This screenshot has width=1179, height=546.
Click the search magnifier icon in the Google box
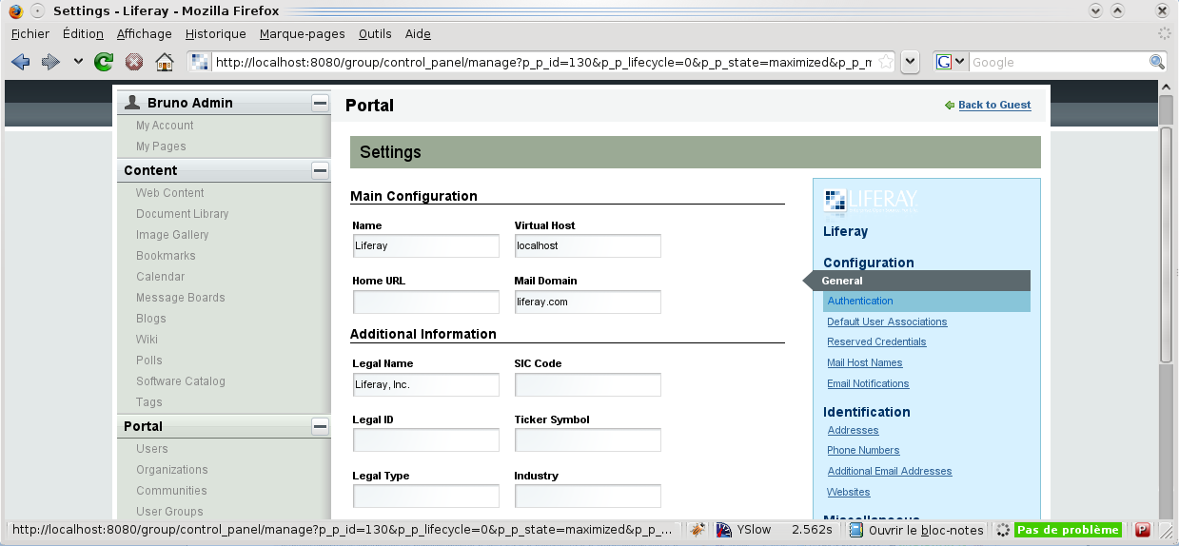[1157, 62]
